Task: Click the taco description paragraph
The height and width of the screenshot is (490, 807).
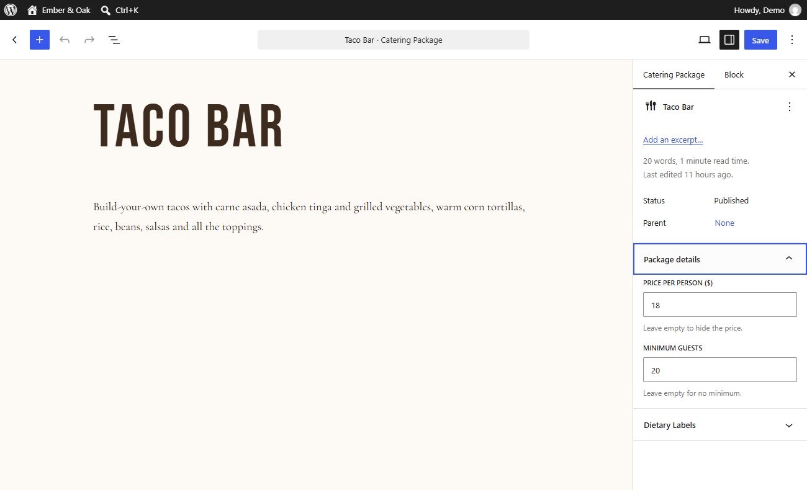Action: click(x=310, y=216)
